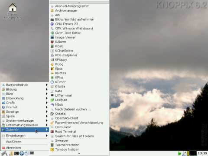
Task: Launch Akonadi-Miniprogramm from the submenu
Action: tap(79, 6)
